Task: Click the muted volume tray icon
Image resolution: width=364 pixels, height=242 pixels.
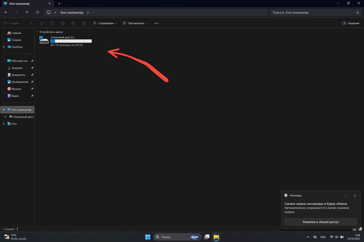Action: 337,237
